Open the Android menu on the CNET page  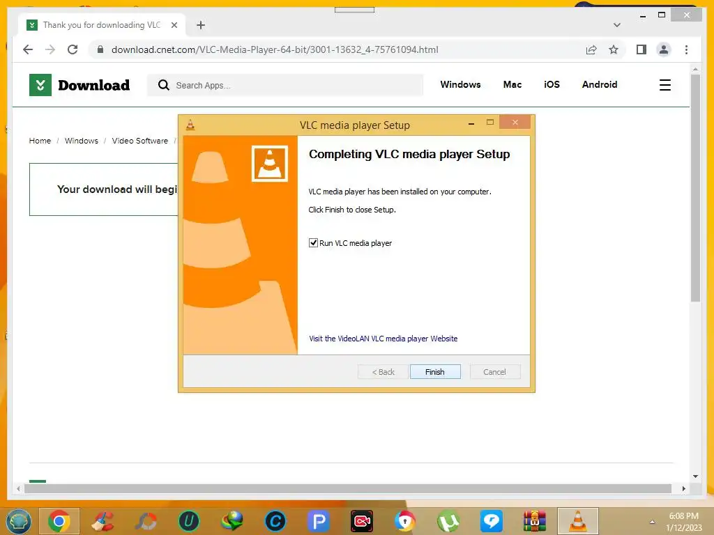(599, 84)
